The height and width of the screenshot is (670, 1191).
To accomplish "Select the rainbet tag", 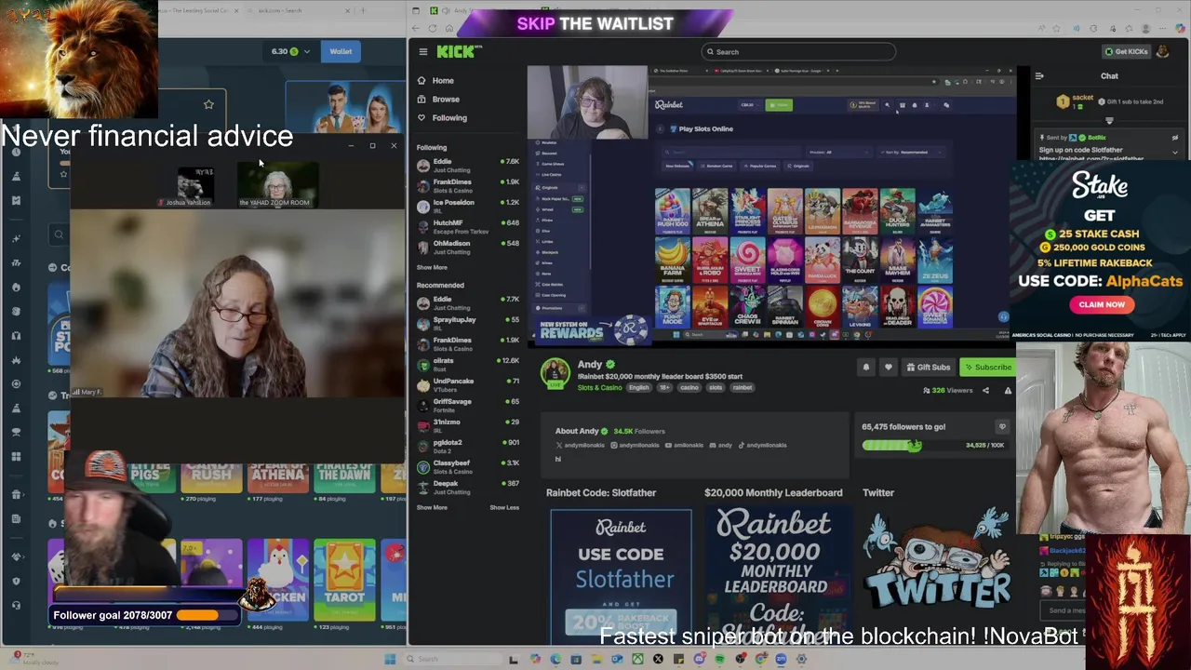I will coord(743,388).
